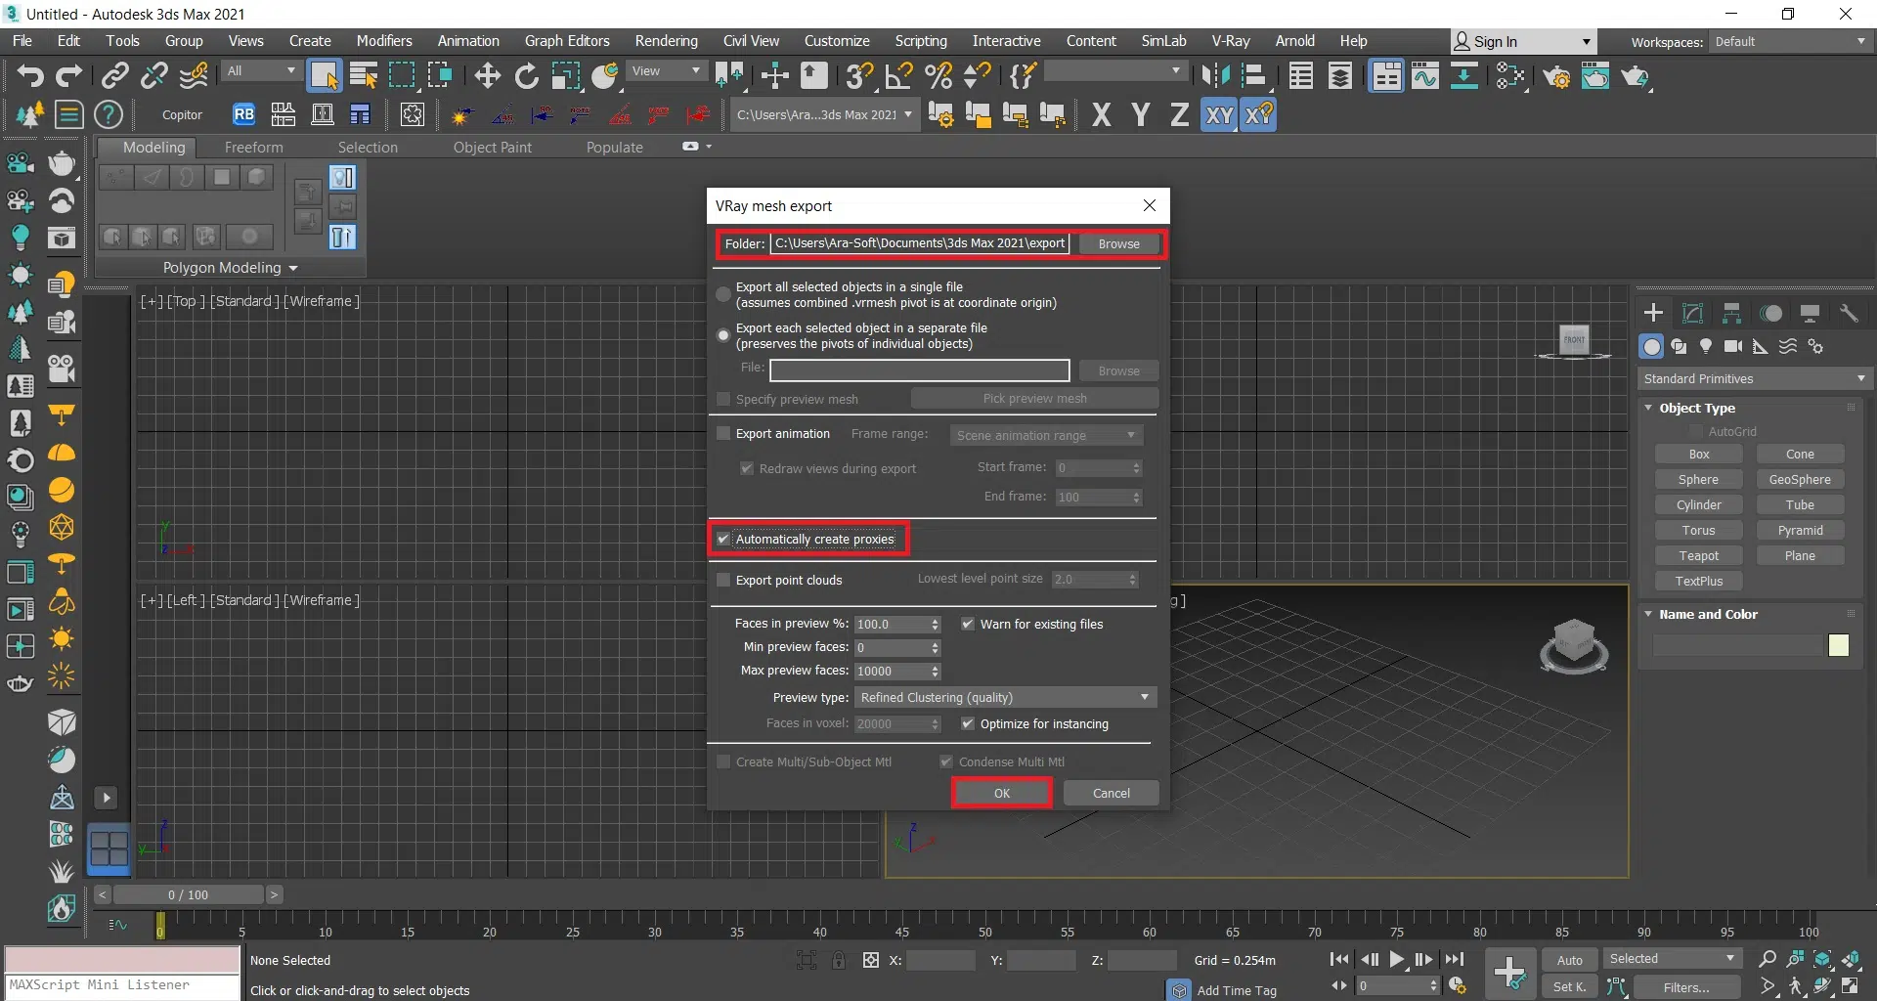This screenshot has height=1001, width=1877.
Task: Click the Teapot primitive button
Action: pyautogui.click(x=1698, y=556)
